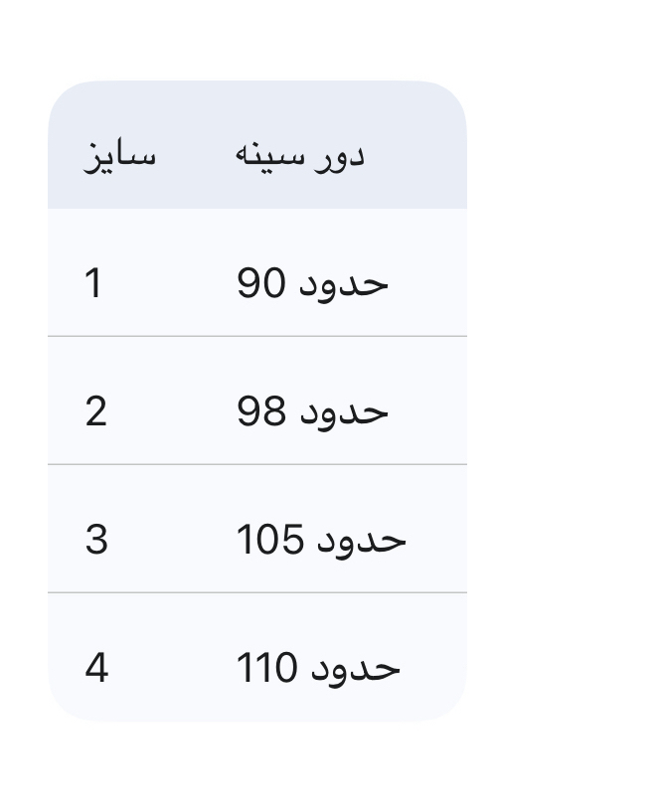Click the word حدود in size 3 row
663x811 pixels.
coord(361,540)
